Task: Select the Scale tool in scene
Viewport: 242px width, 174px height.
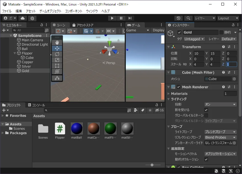Action: (x=57, y=60)
